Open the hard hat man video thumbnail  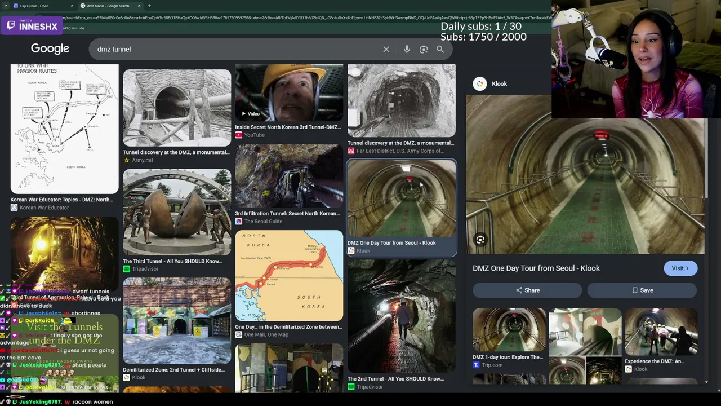[289, 92]
